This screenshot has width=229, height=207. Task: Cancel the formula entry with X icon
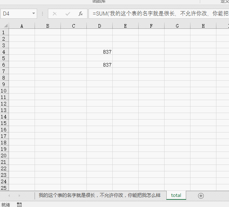(55, 14)
